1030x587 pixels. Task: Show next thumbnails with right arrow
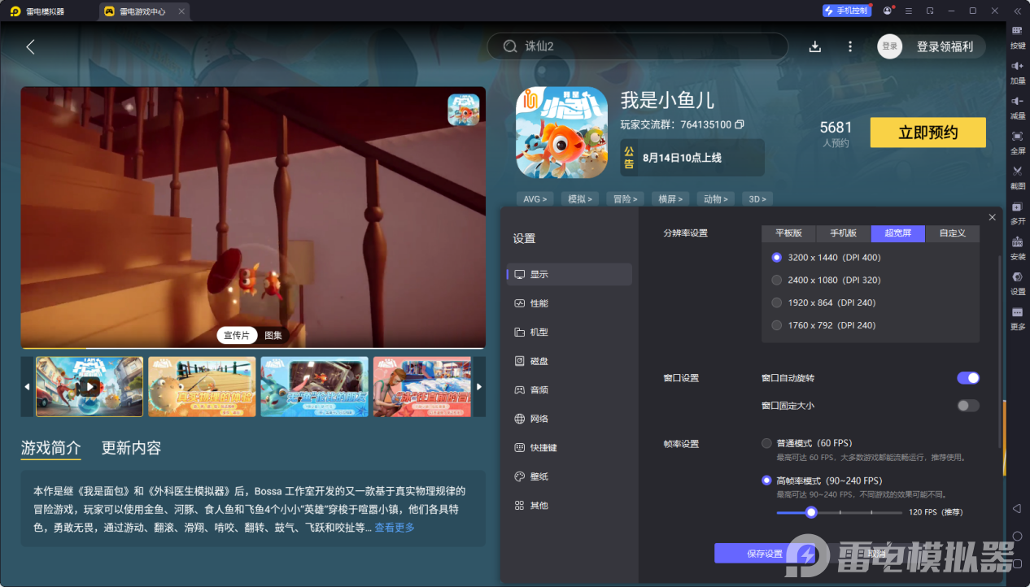(x=479, y=387)
